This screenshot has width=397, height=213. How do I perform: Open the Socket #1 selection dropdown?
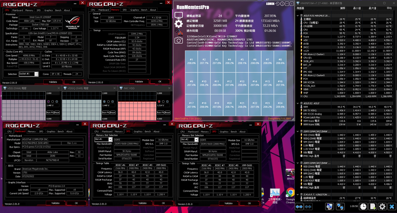pos(29,74)
